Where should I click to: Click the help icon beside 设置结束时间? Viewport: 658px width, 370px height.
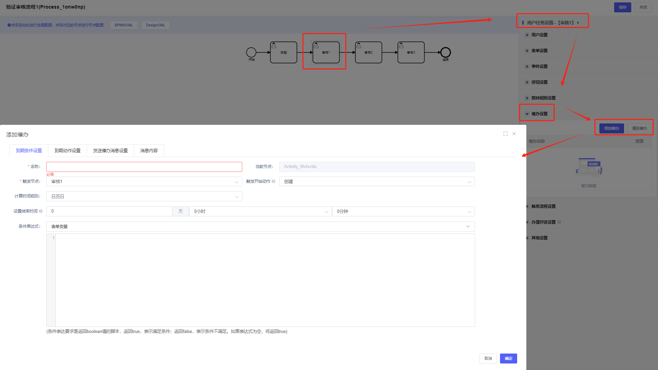[x=41, y=211]
